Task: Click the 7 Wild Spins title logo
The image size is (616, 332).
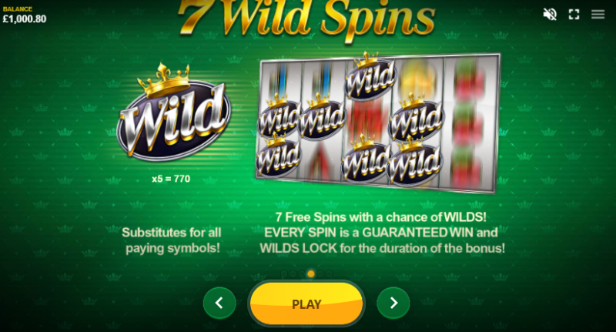Action: (306, 18)
